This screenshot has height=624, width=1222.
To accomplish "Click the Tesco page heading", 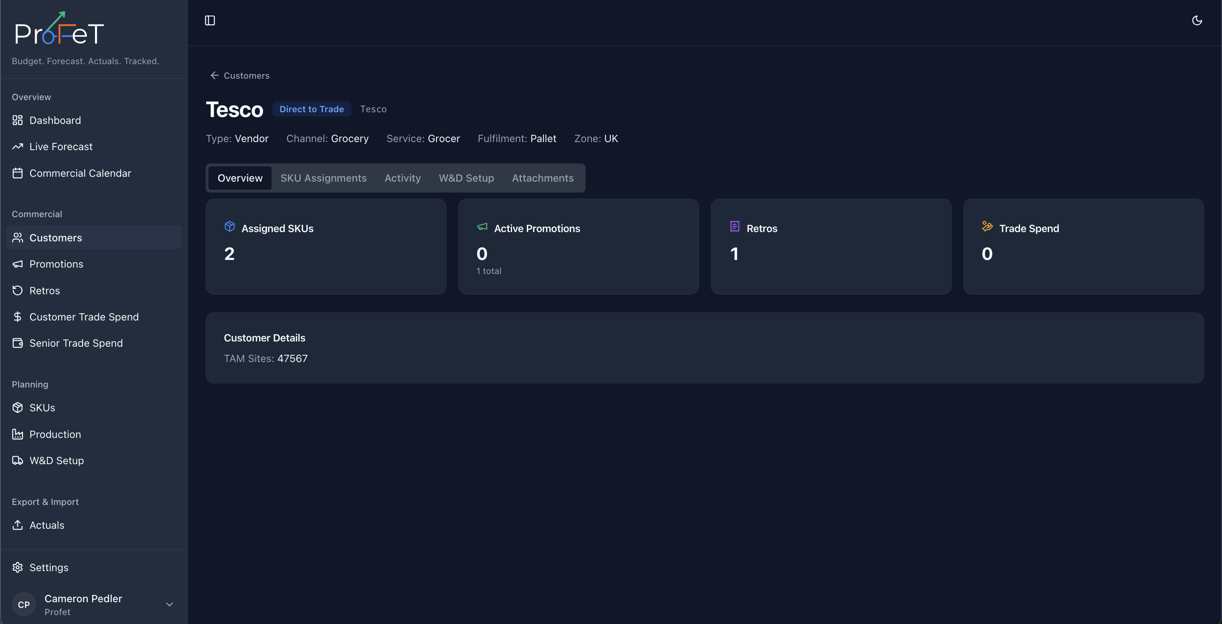I will (234, 109).
